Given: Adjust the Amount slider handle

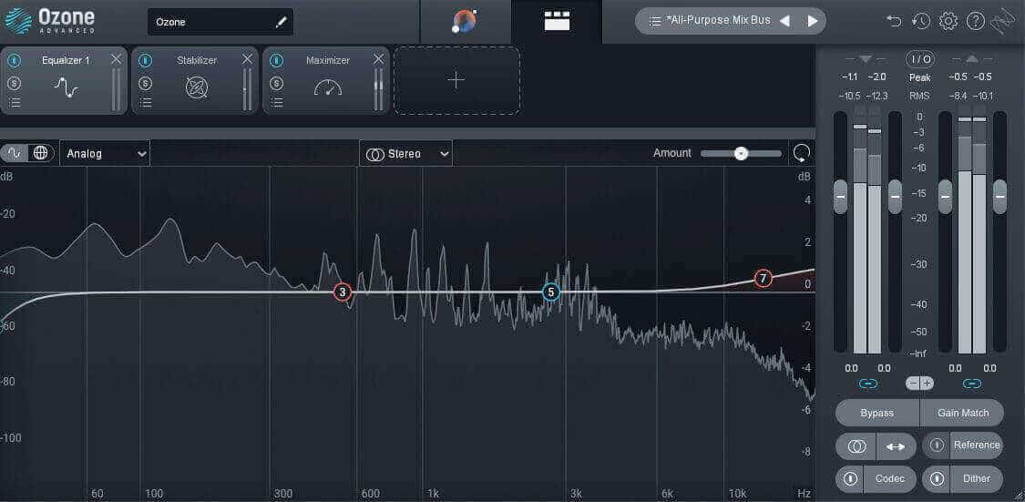Looking at the screenshot, I should point(741,154).
